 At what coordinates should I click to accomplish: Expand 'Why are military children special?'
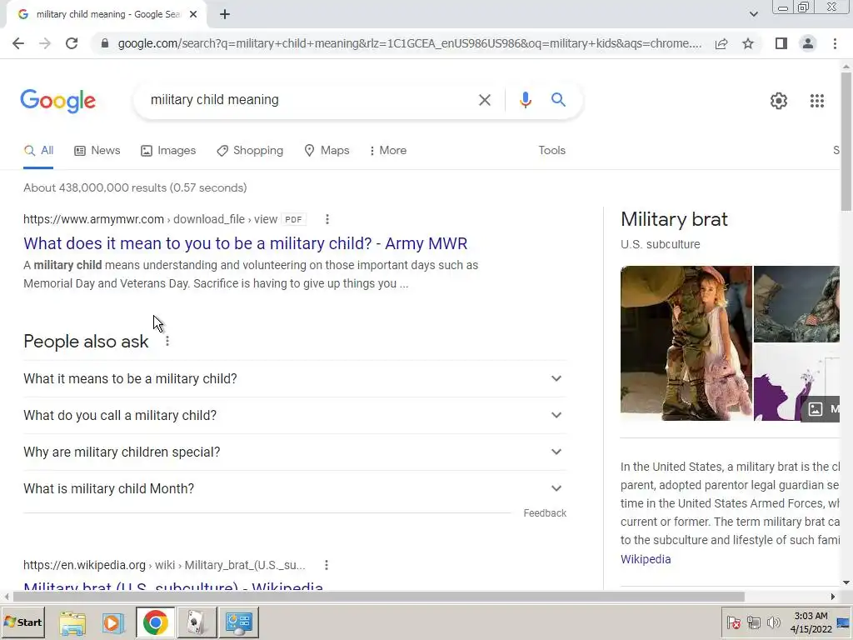(294, 452)
